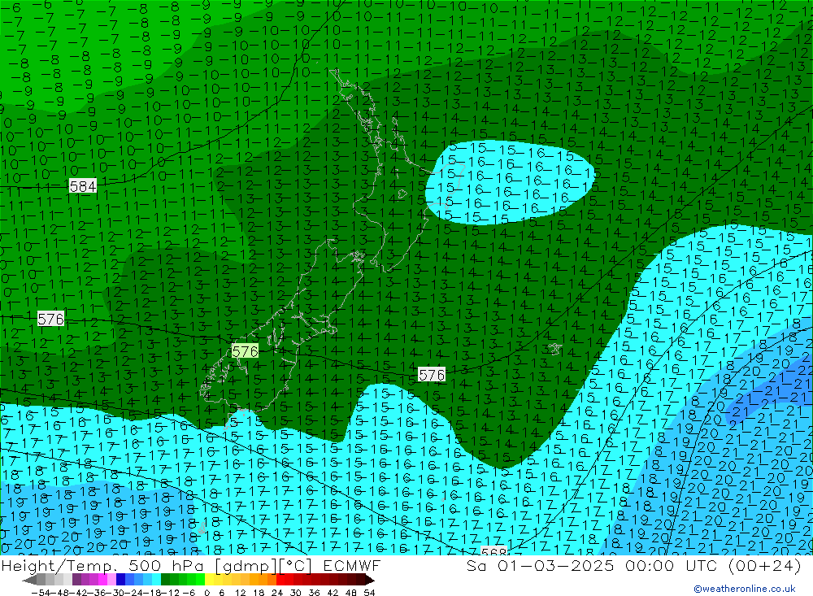The height and width of the screenshot is (596, 813).
Task: Click the dark blue swatch in the legend
Action: (120, 580)
